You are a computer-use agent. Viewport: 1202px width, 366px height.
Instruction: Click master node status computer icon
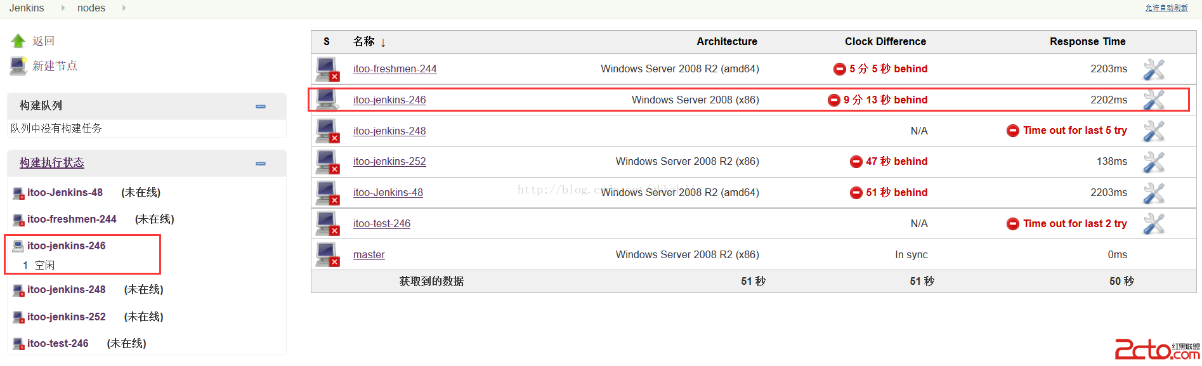pos(328,255)
